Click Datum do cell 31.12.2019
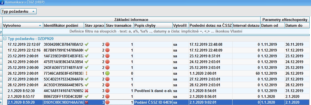Image resolution: width=311 pixels, height=105 pixels. coord(294,91)
